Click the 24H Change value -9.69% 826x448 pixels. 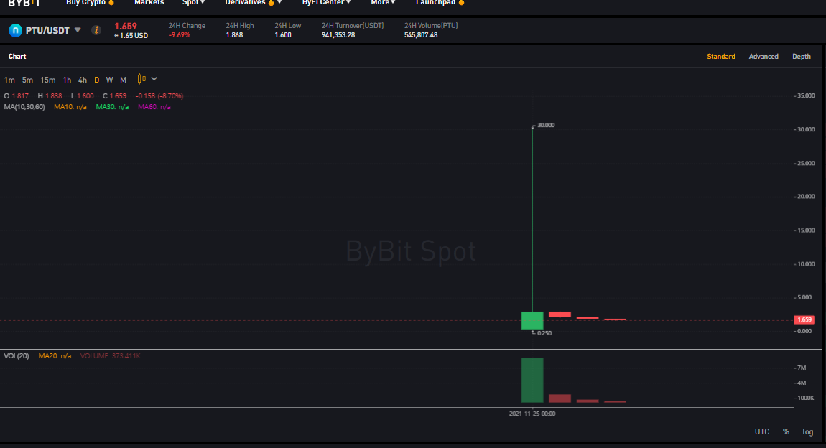tap(179, 34)
